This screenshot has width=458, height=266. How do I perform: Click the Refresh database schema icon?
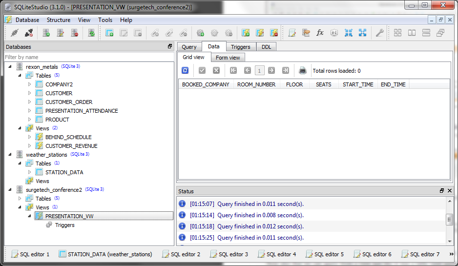point(91,33)
